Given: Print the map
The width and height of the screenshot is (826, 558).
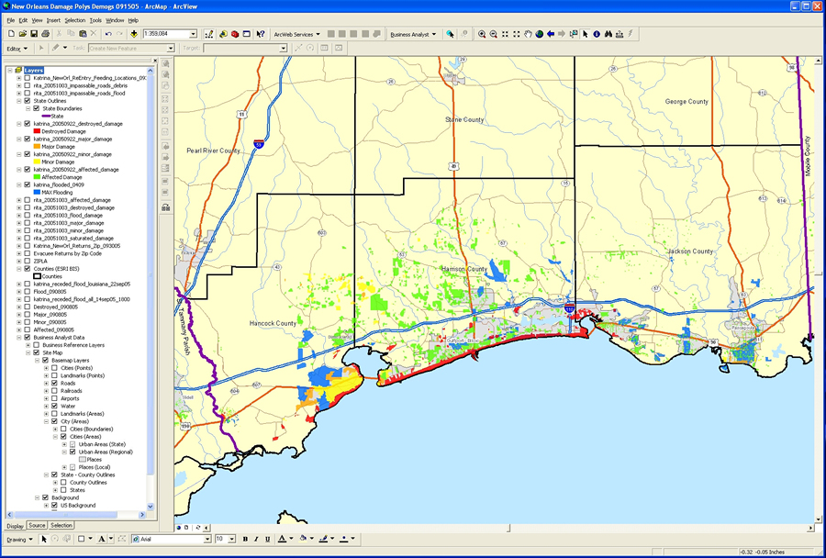Looking at the screenshot, I should tap(45, 34).
